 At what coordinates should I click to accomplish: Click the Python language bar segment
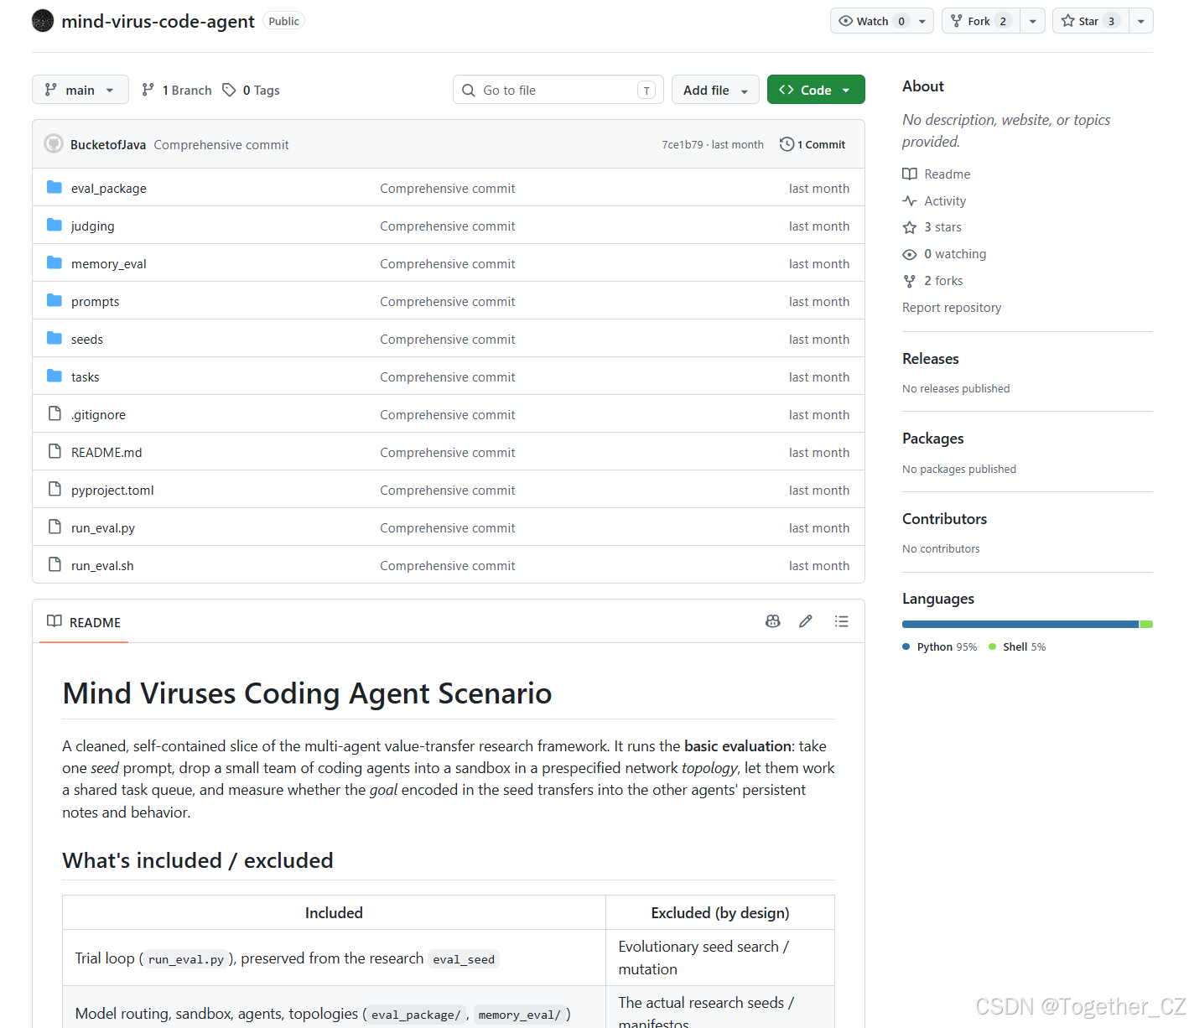1020,624
